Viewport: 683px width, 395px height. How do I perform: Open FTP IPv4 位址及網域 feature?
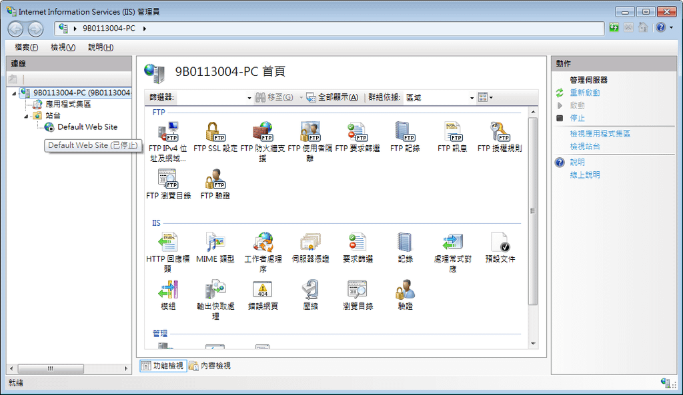click(x=167, y=142)
